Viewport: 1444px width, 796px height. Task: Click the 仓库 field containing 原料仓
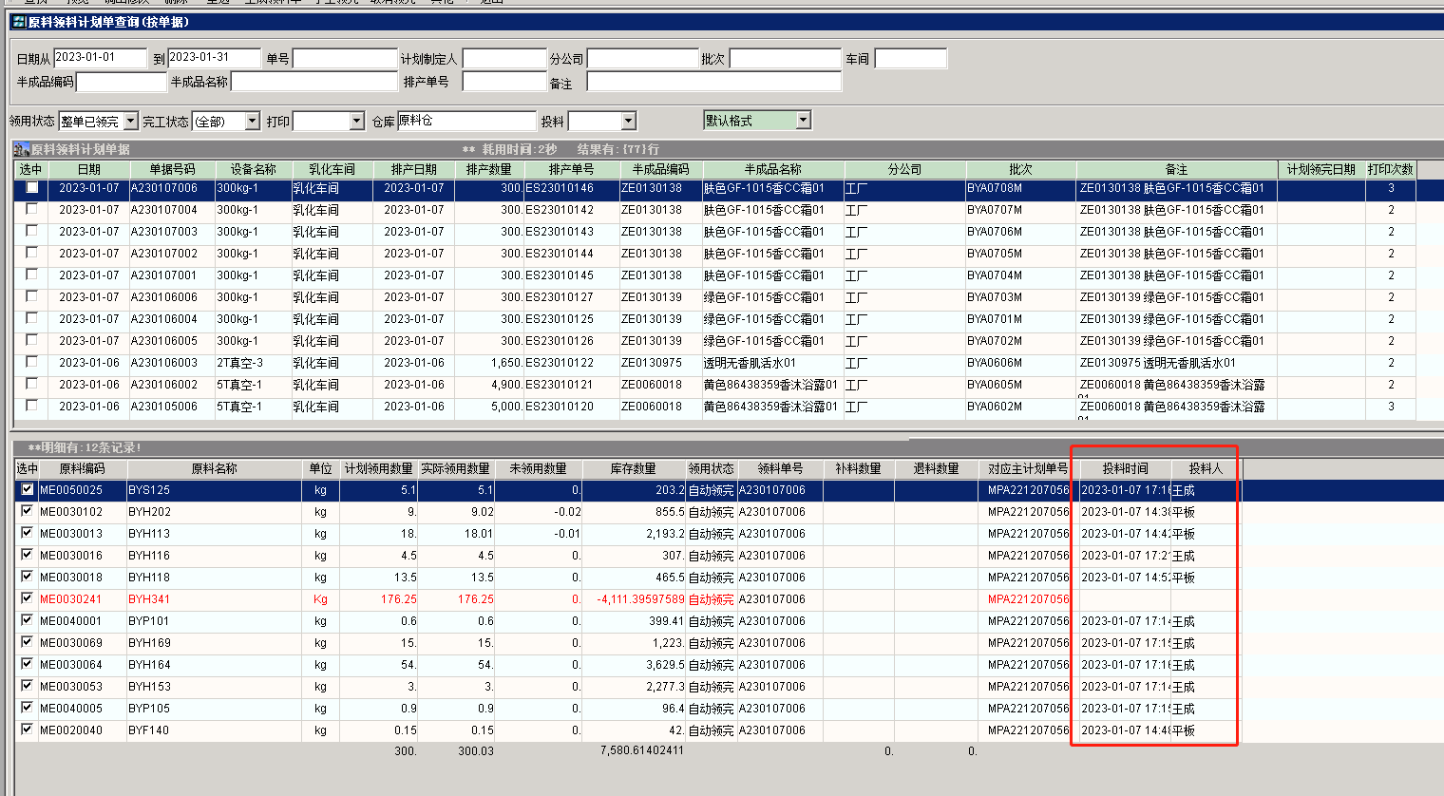(465, 121)
